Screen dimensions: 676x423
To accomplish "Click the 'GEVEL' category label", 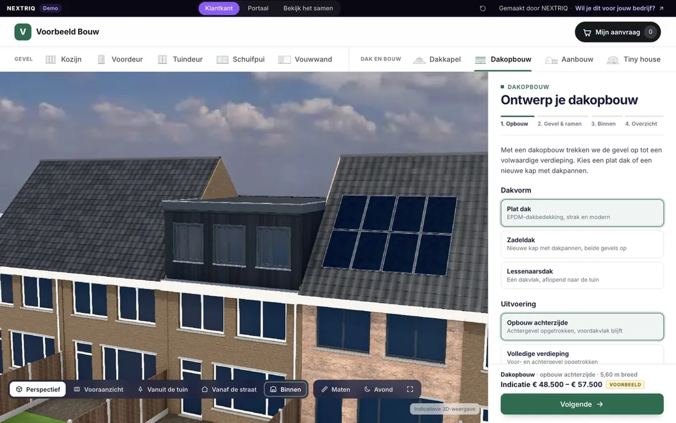I will pos(24,59).
